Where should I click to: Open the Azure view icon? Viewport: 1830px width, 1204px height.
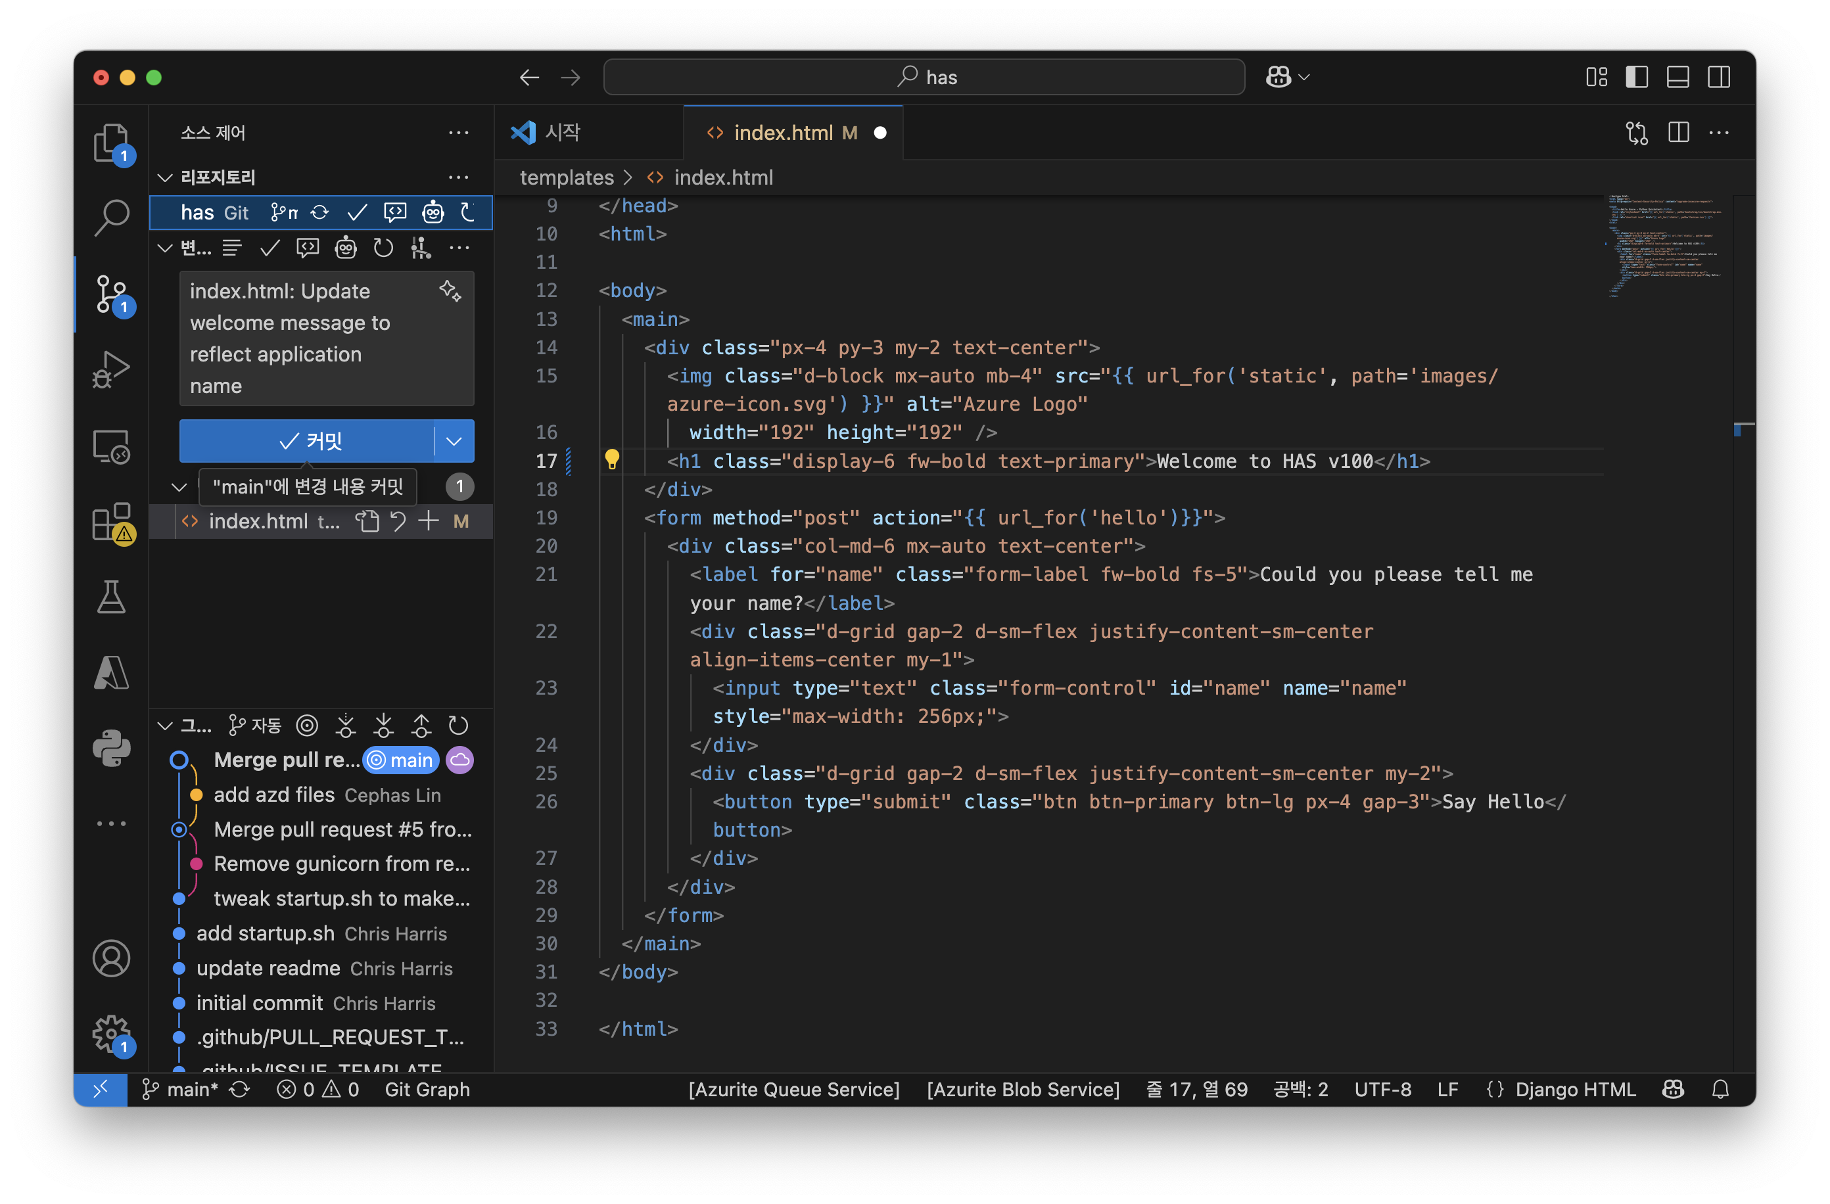tap(110, 672)
